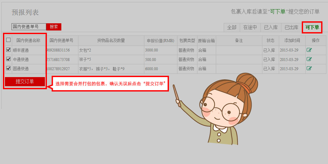
Task: Uncheck the 中通快递 row checkbox
Action: coord(9,59)
